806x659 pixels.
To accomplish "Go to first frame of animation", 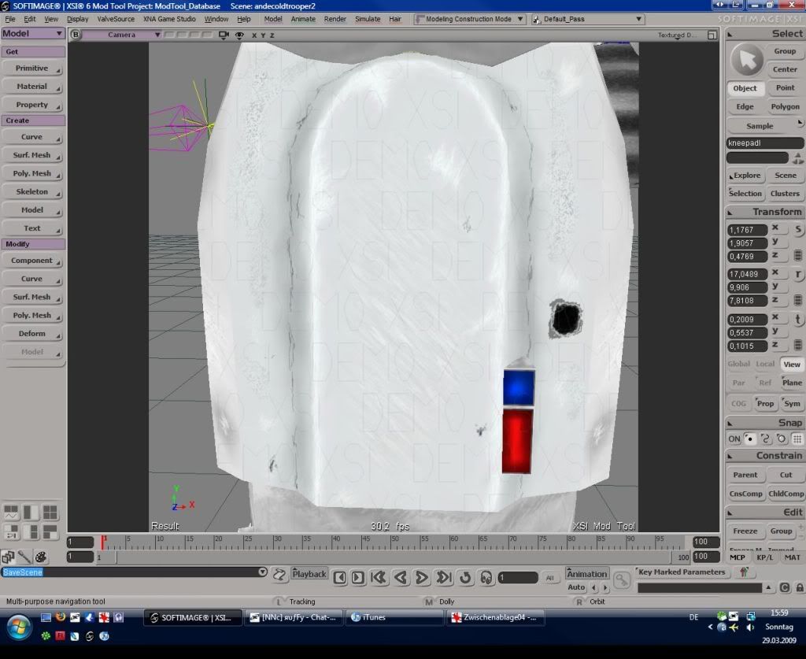I will 379,578.
